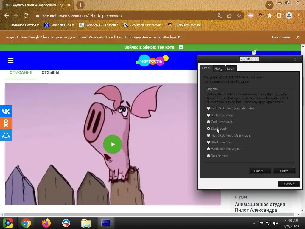
Task: Click the Crash button
Action: 284,171
